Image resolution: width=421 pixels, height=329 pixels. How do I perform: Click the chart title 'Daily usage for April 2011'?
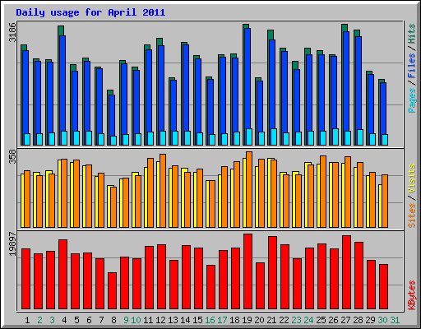point(90,12)
